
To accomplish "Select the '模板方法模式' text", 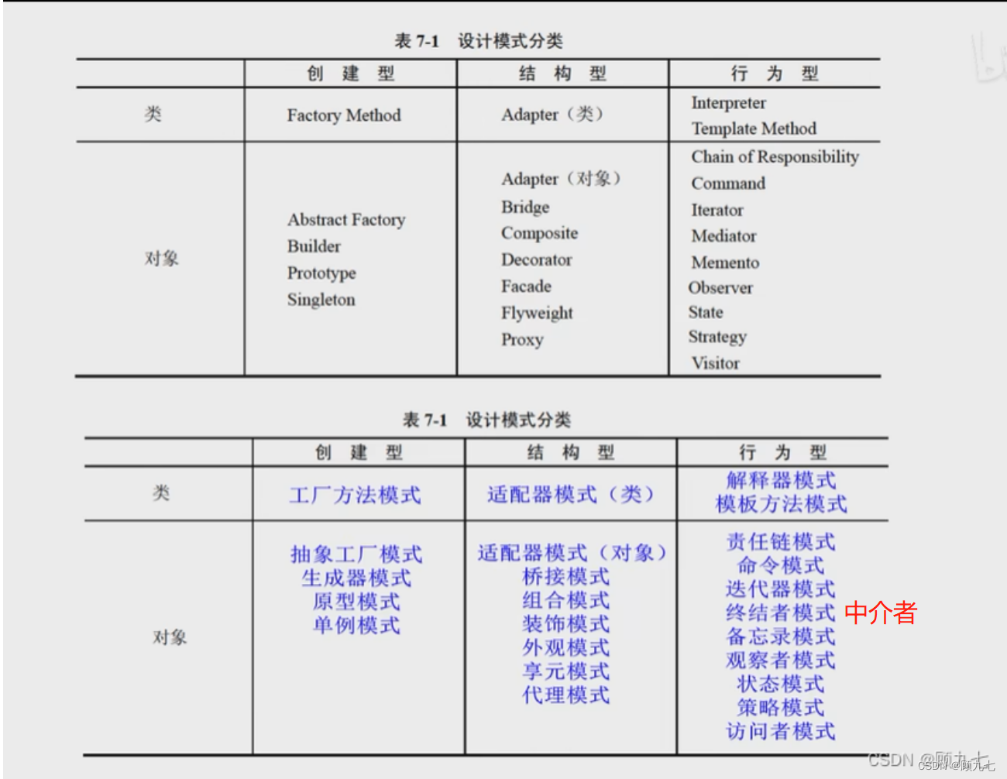I will pyautogui.click(x=782, y=504).
